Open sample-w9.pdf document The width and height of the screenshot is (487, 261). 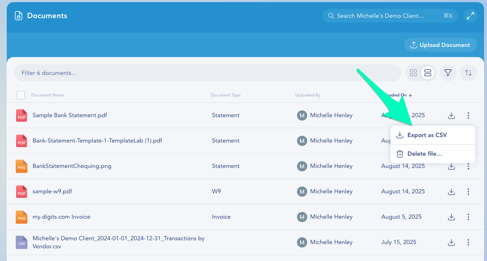(x=52, y=192)
